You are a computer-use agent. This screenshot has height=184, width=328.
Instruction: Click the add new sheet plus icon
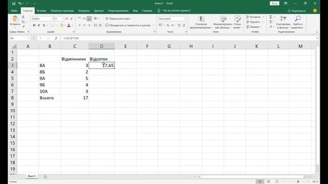point(45,177)
